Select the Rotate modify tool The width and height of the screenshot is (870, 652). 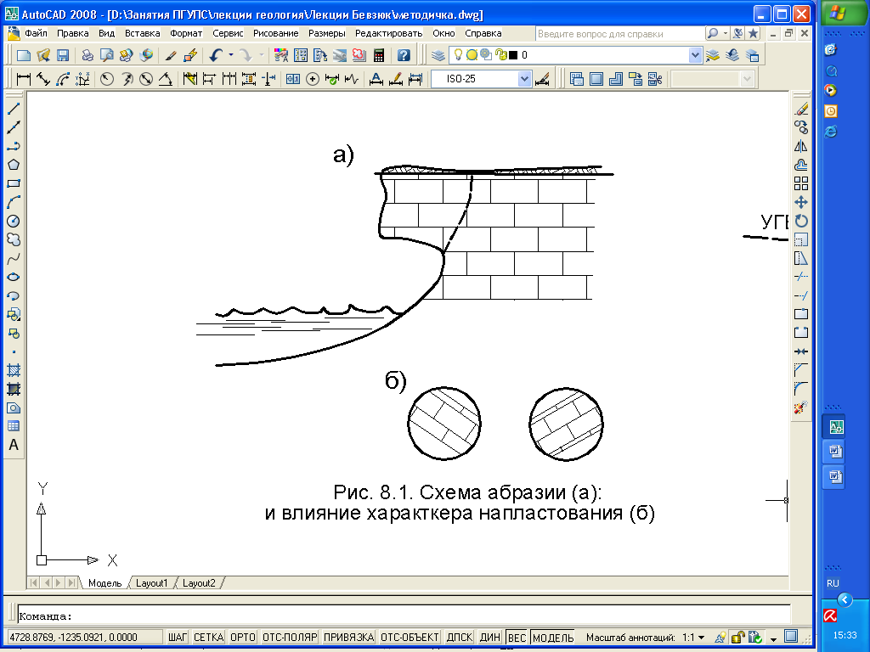(800, 222)
